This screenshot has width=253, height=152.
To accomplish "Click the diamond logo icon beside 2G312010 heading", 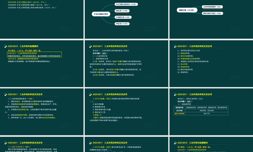I will (x=6, y=46).
